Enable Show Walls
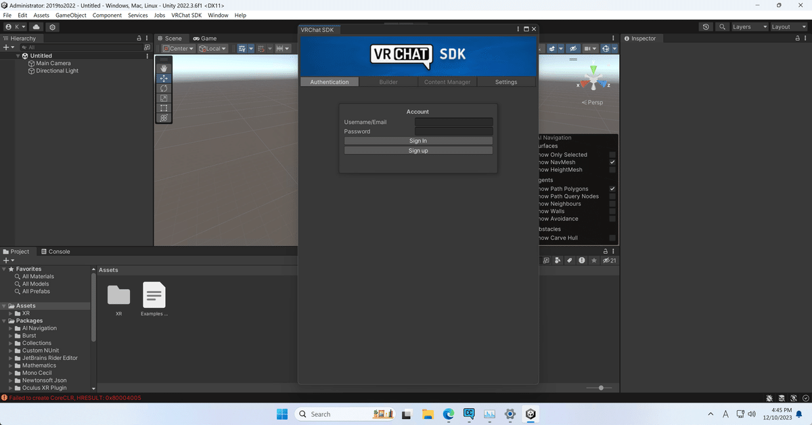 tap(612, 210)
